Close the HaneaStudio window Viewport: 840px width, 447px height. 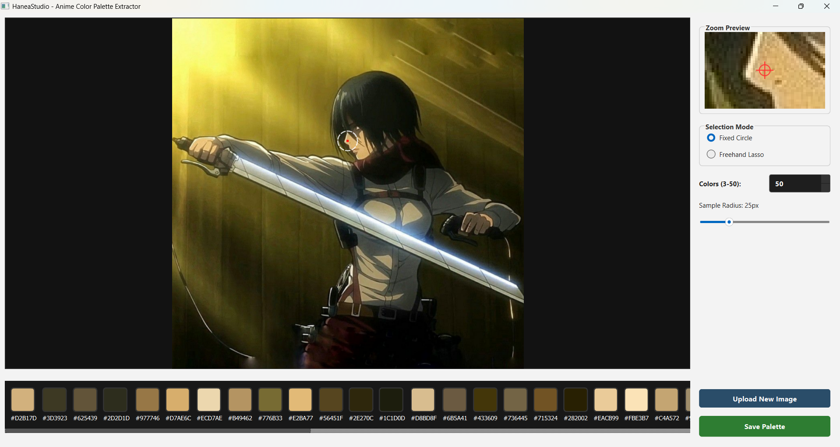[x=827, y=6]
